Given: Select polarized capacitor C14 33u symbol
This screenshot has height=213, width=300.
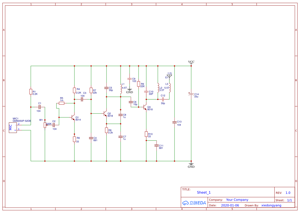Looking at the screenshot, I should [x=191, y=94].
